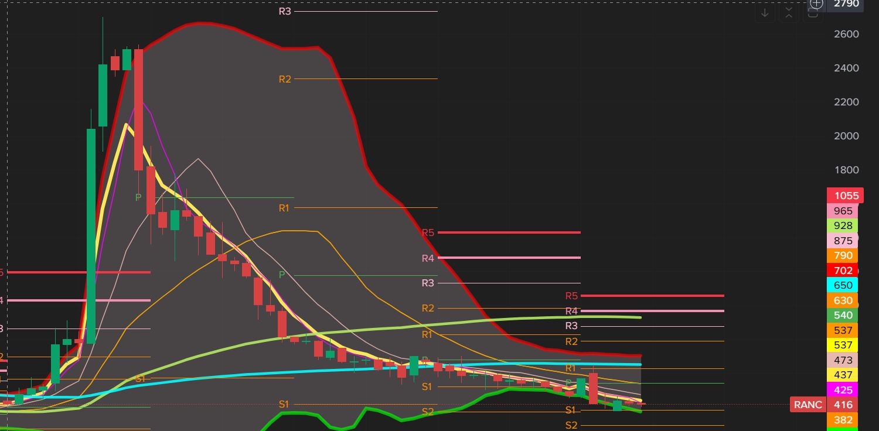Viewport: 879px width, 431px height.
Task: Click the 2400 axis price label
Action: tap(846, 68)
